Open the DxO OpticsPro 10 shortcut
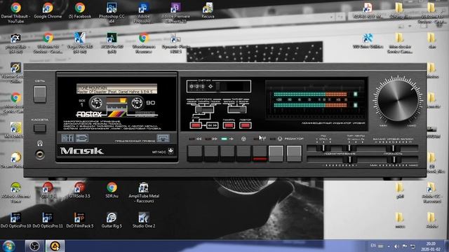The image size is (449, 252). point(15,220)
